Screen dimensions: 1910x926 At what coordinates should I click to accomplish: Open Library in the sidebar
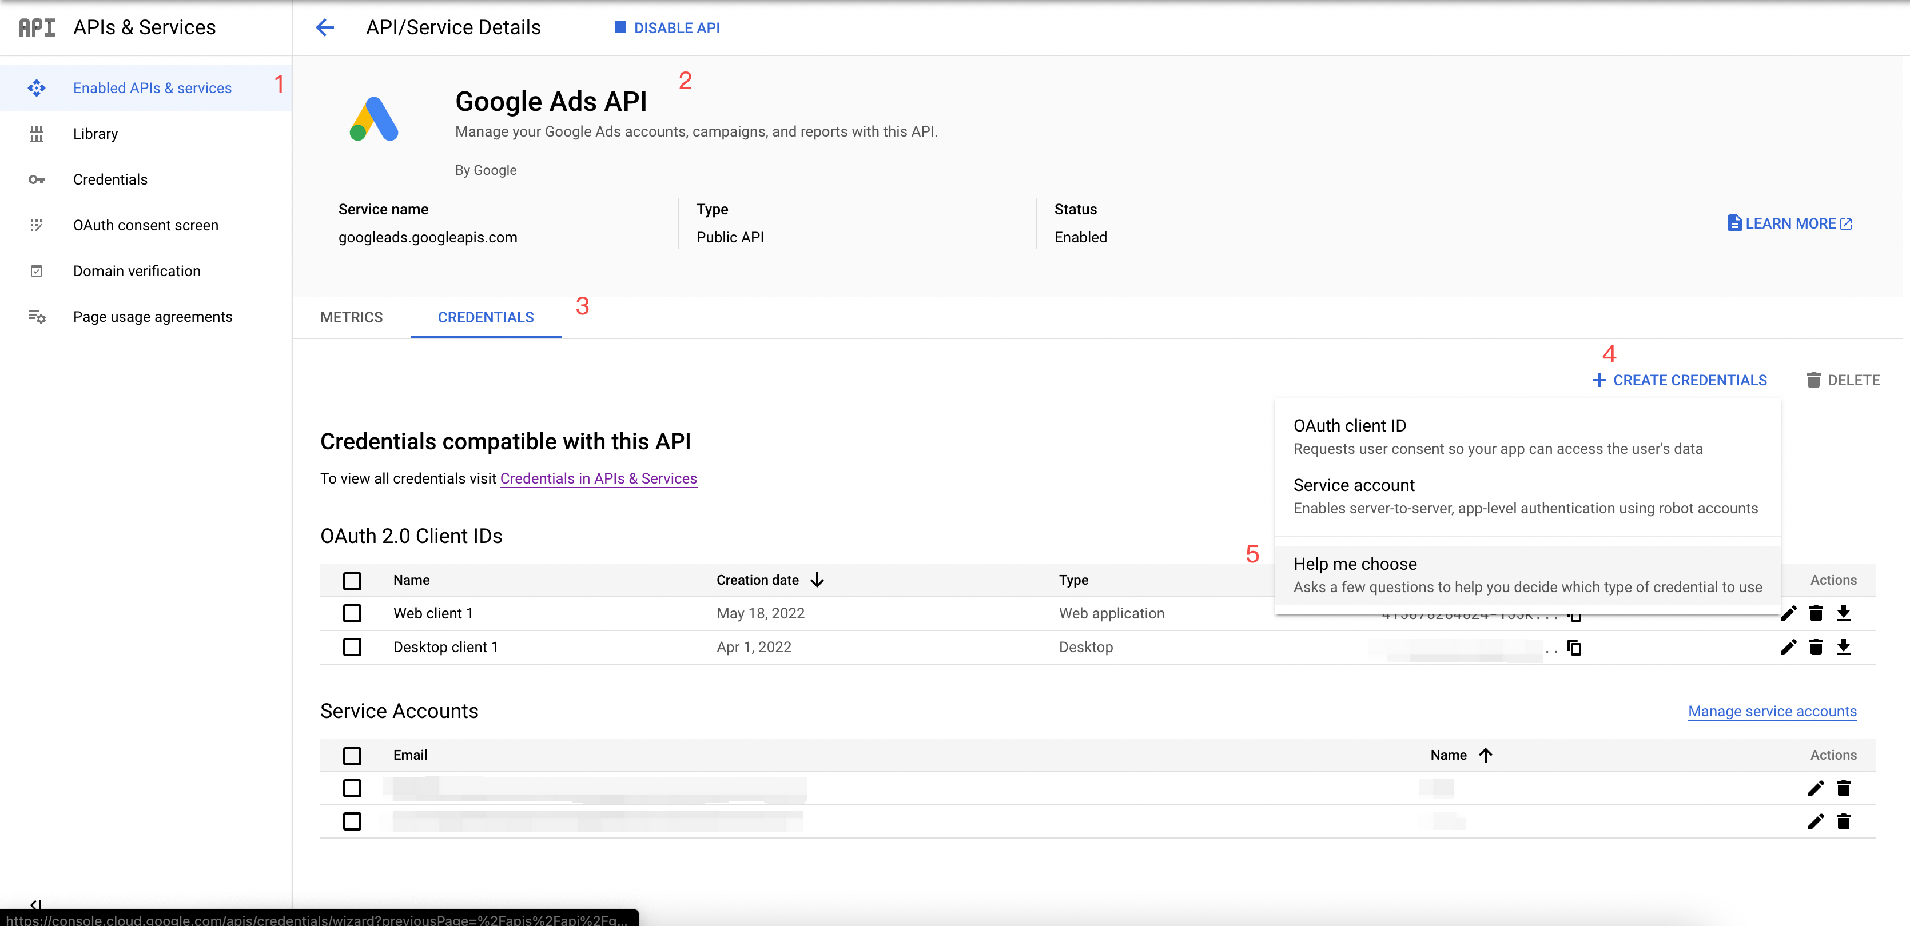click(146, 134)
